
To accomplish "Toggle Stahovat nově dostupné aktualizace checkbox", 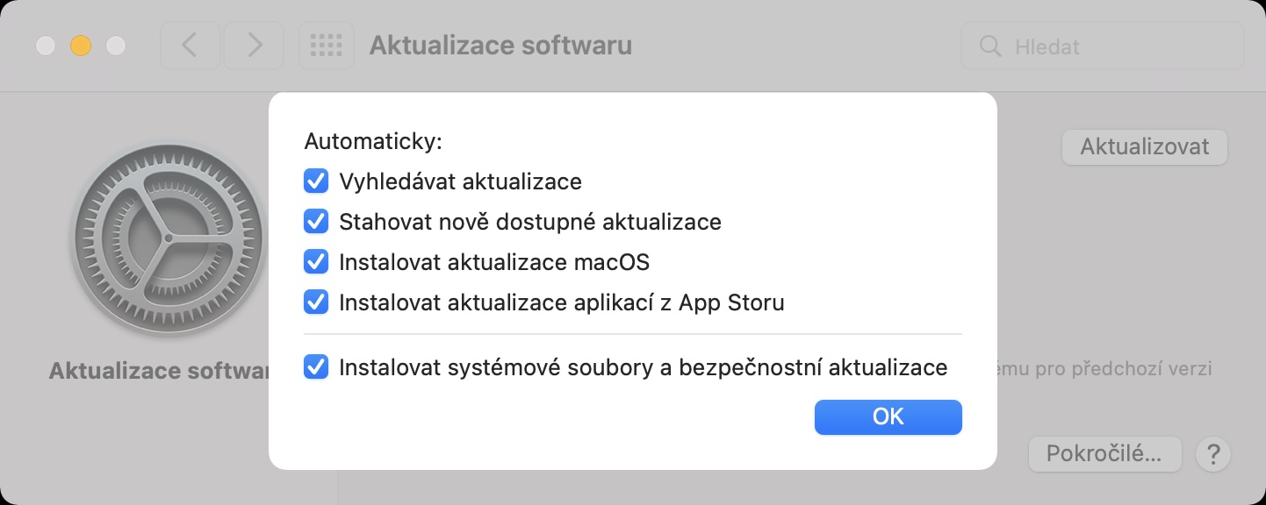I will pyautogui.click(x=315, y=222).
